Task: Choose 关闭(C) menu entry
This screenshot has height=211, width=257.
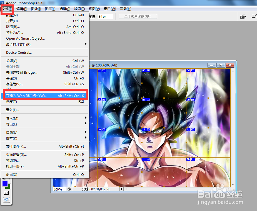Action: [45, 61]
